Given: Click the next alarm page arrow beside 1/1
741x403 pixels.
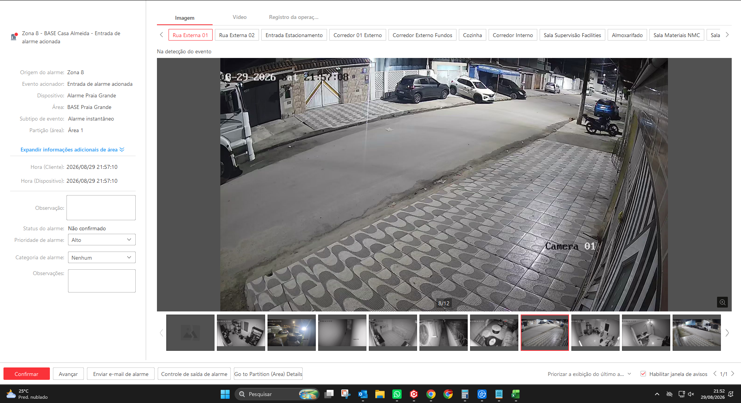Looking at the screenshot, I should click(732, 374).
